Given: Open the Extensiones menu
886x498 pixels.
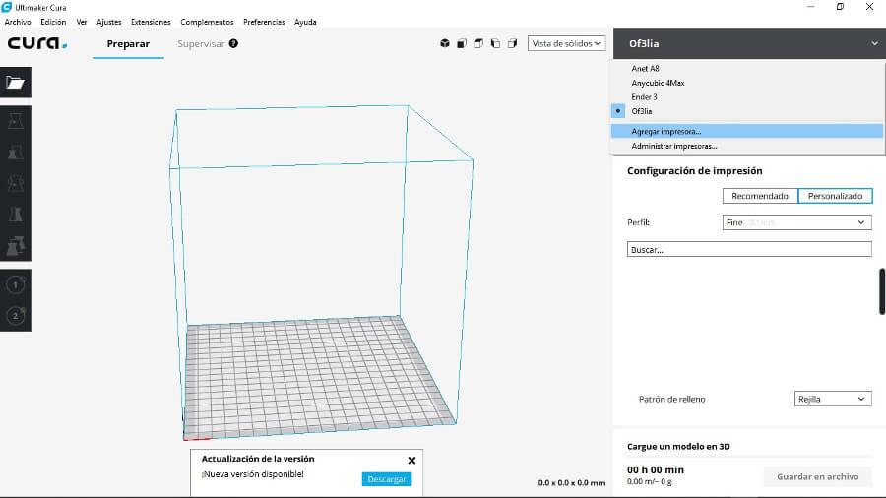Looking at the screenshot, I should pyautogui.click(x=151, y=22).
